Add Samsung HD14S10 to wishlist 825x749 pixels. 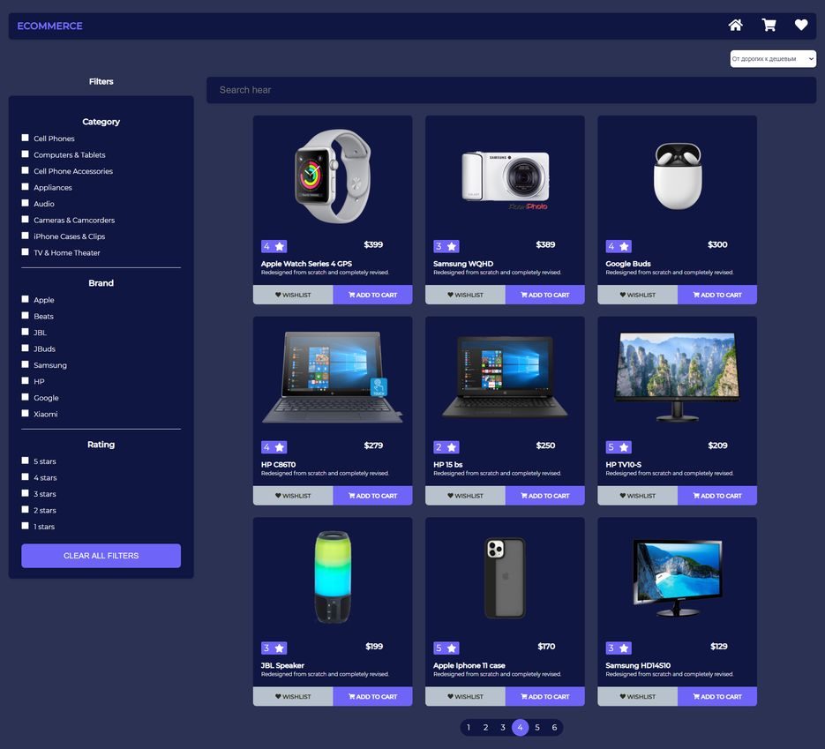point(638,696)
